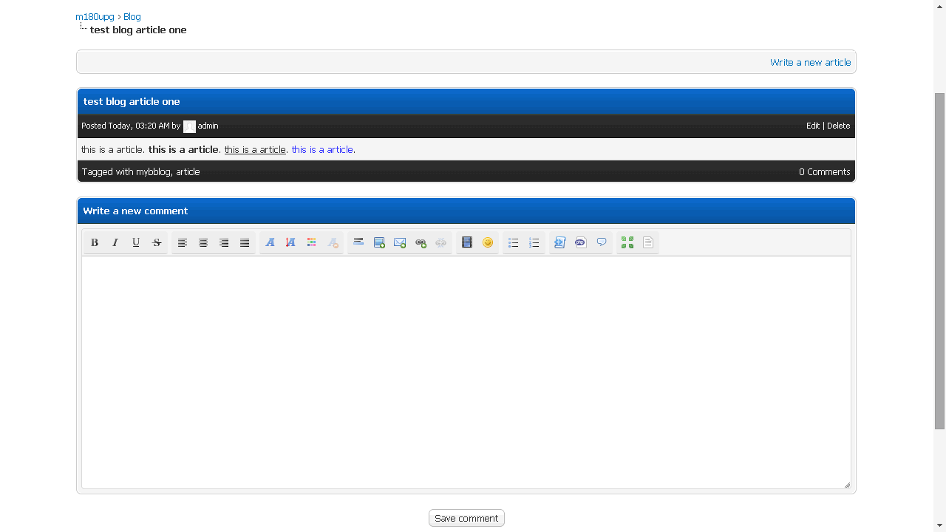
Task: Center align the comment text
Action: [x=203, y=242]
